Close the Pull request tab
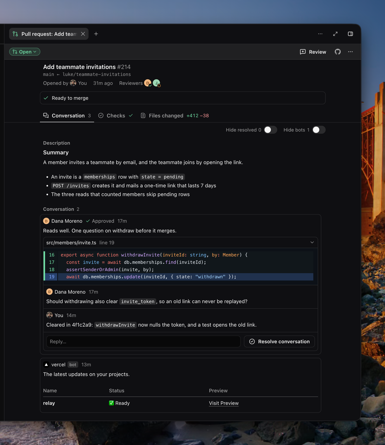 pyautogui.click(x=83, y=34)
